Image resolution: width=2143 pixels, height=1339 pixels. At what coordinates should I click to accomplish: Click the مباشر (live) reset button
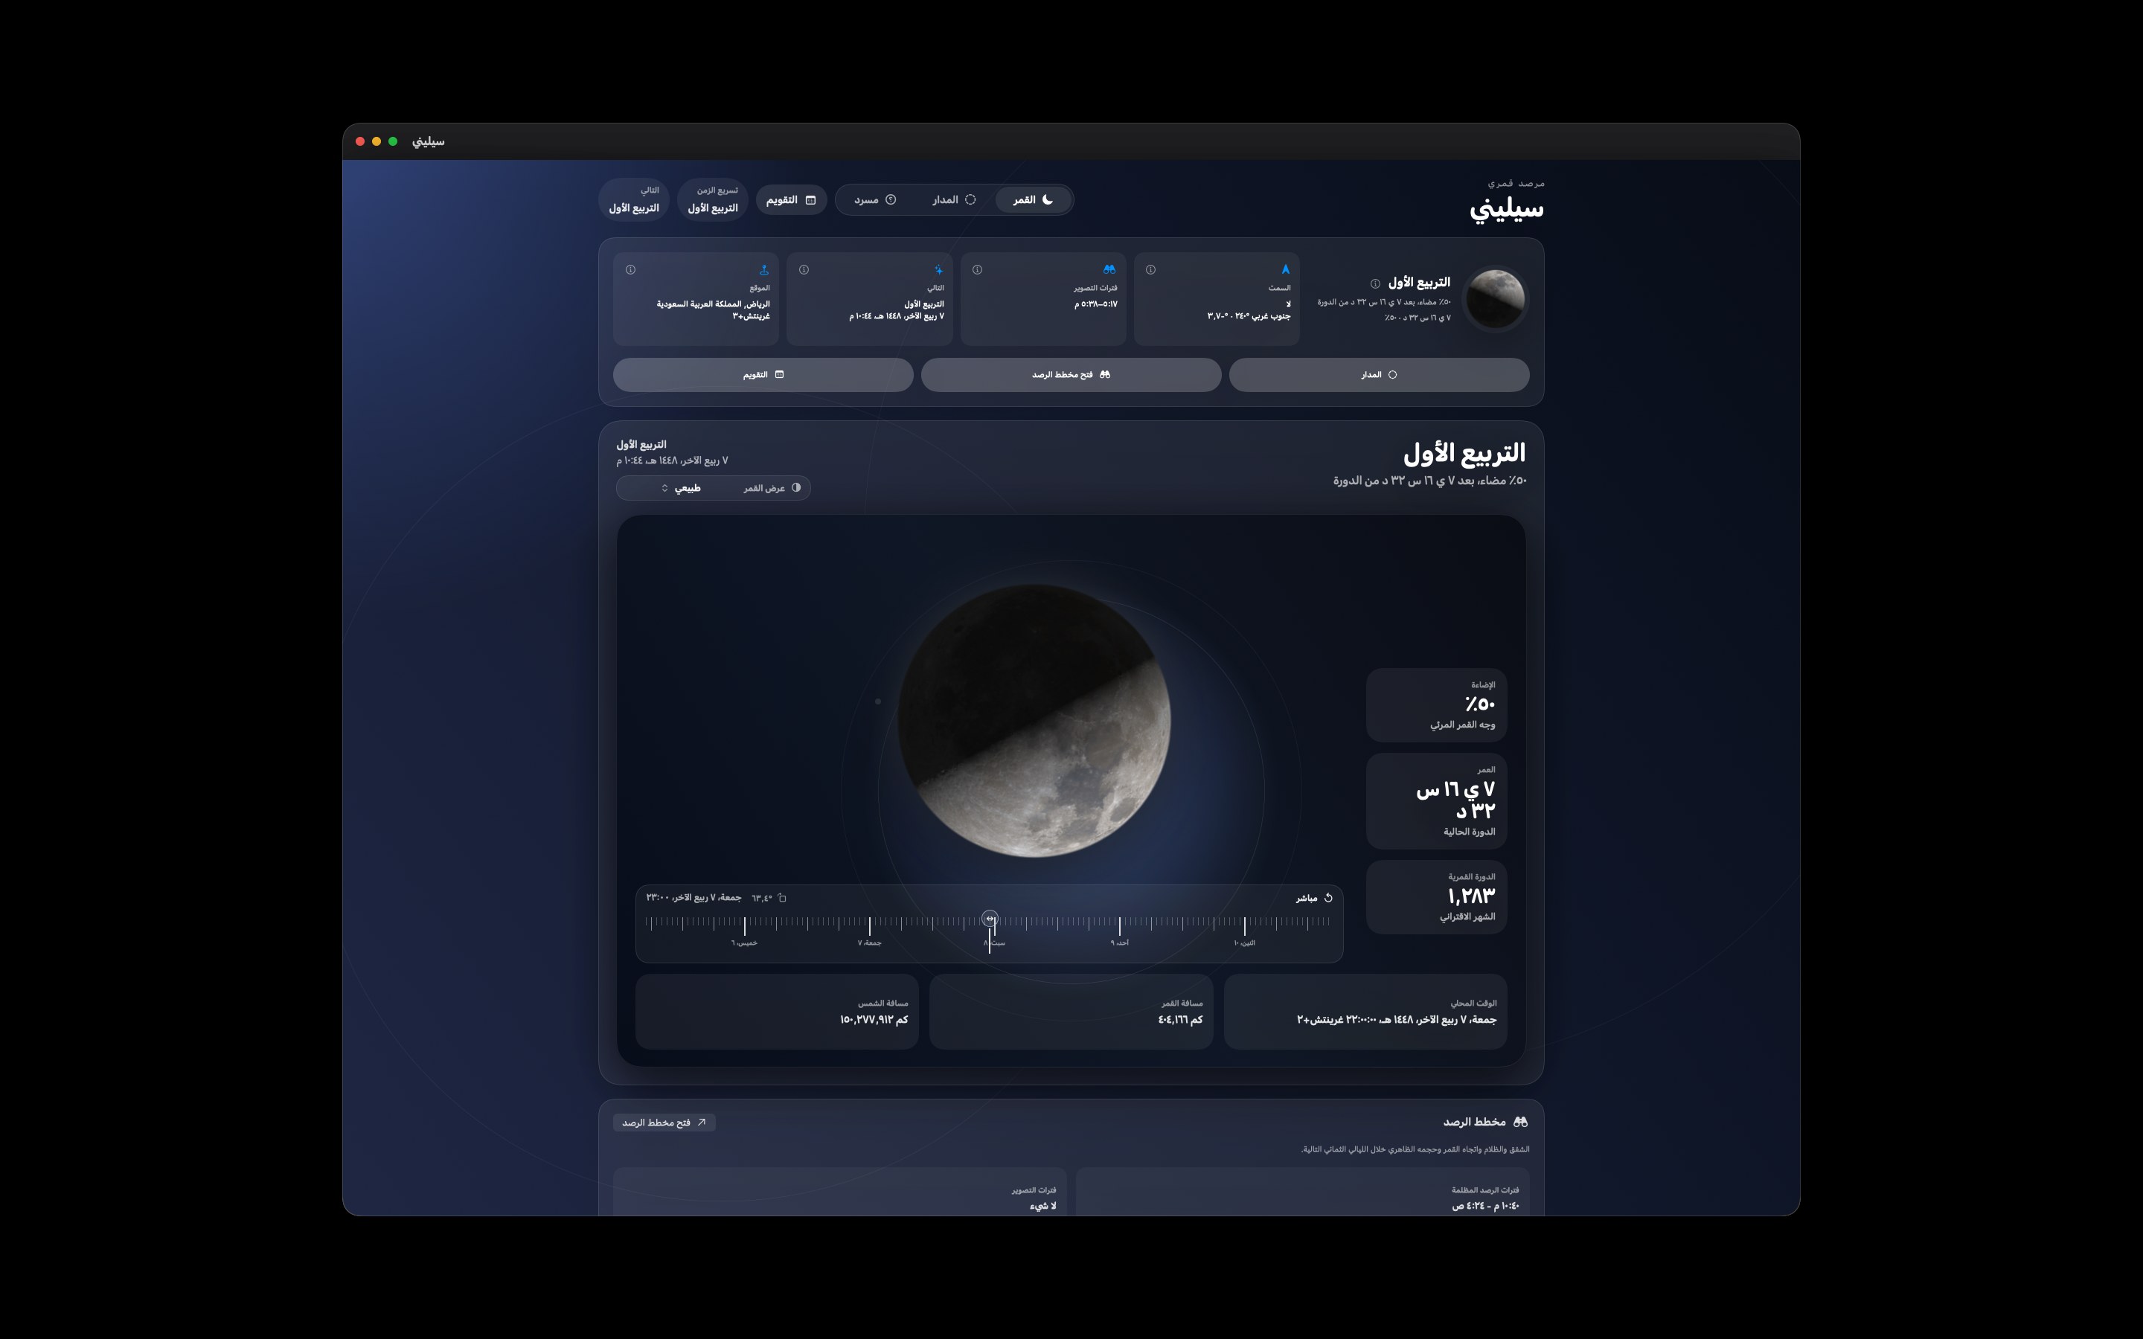tap(1314, 898)
